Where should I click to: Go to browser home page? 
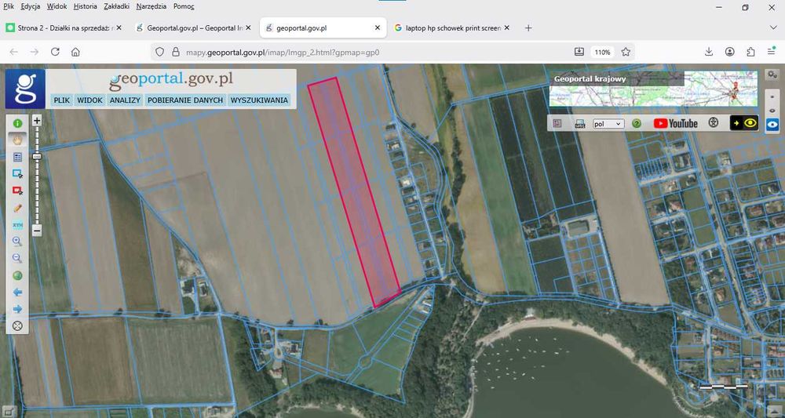click(x=75, y=52)
